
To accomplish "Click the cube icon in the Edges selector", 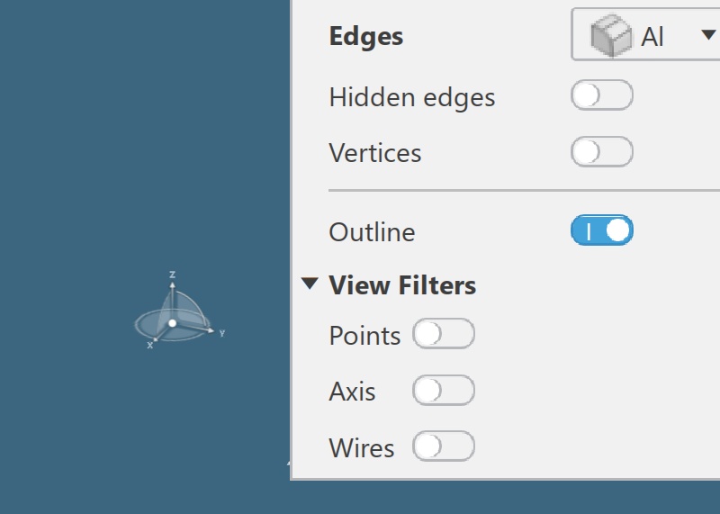I will [609, 37].
